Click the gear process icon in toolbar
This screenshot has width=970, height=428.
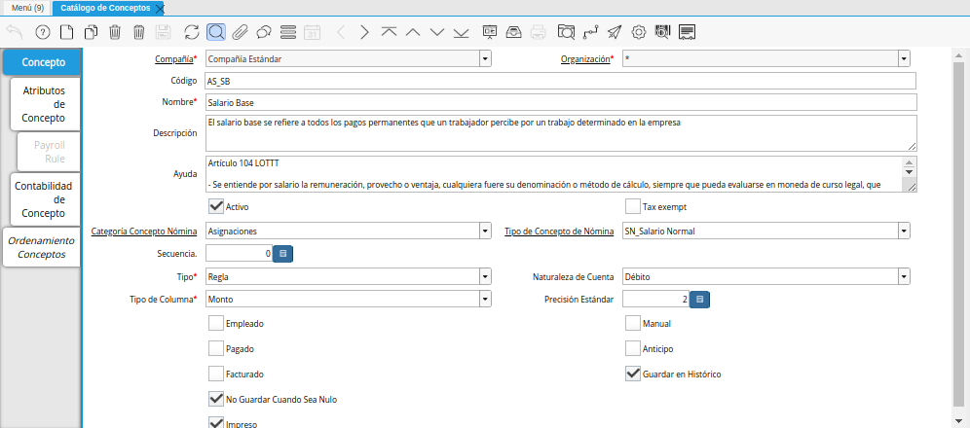(x=639, y=32)
